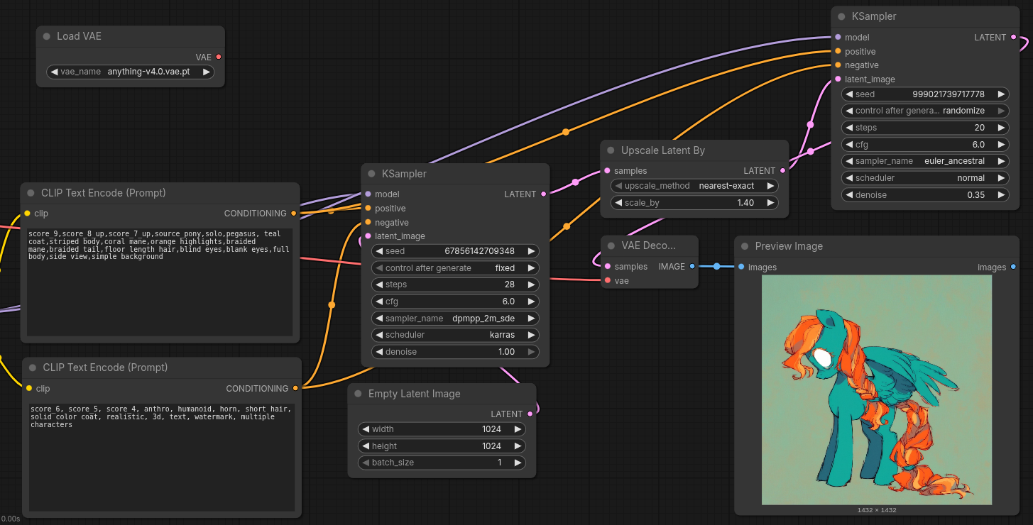Collapse the VAE Decode node

(x=611, y=245)
